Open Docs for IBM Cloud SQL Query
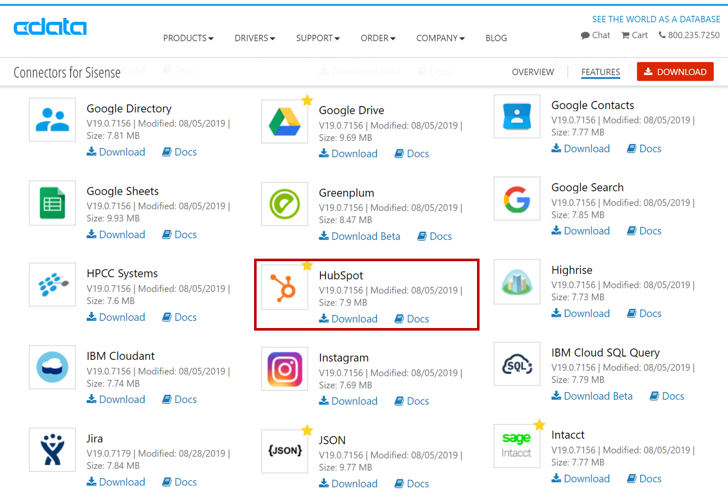Image resolution: width=728 pixels, height=502 pixels. click(667, 396)
